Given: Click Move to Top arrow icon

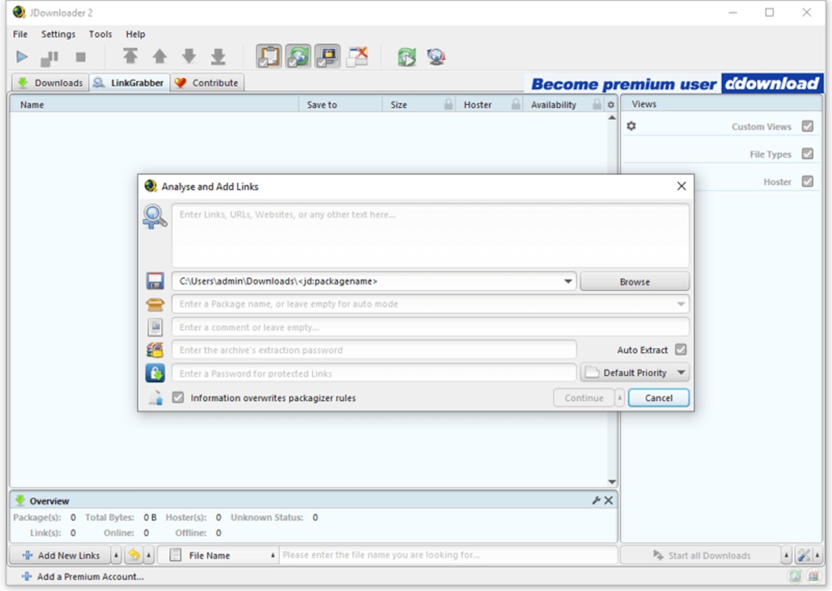Looking at the screenshot, I should [131, 57].
